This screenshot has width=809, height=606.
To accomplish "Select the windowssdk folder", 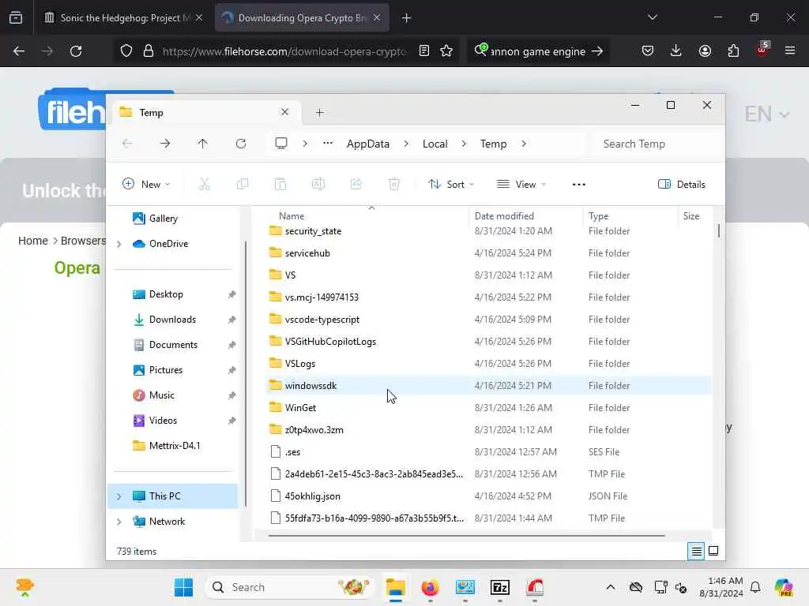I will point(488,385).
